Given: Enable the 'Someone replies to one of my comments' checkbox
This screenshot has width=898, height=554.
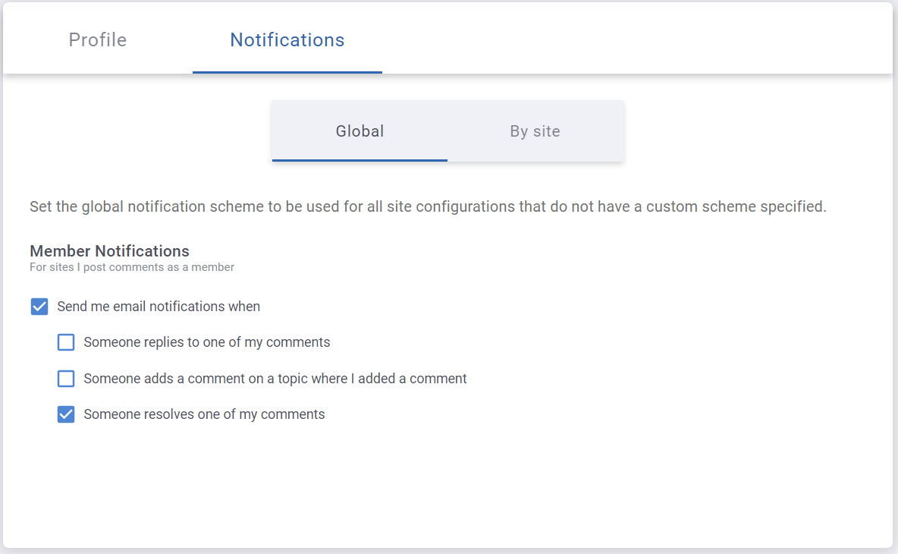Looking at the screenshot, I should [67, 342].
